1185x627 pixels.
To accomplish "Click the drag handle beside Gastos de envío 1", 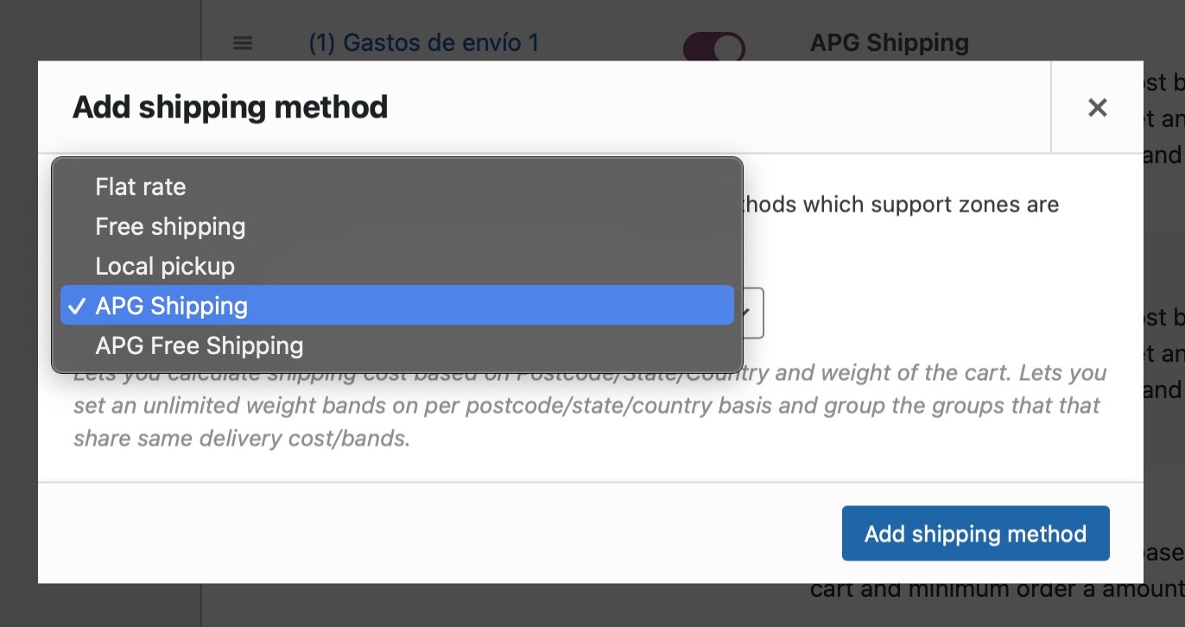I will pos(243,42).
